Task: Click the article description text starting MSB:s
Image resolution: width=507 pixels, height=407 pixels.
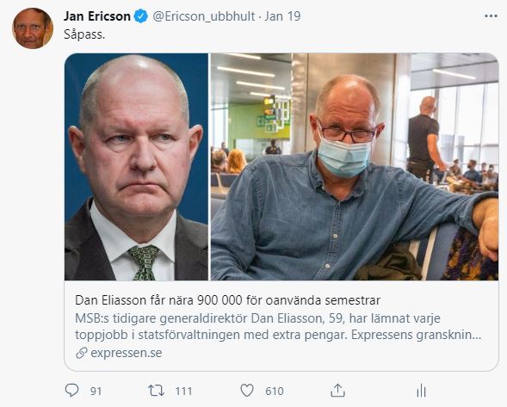Action: coord(278,326)
